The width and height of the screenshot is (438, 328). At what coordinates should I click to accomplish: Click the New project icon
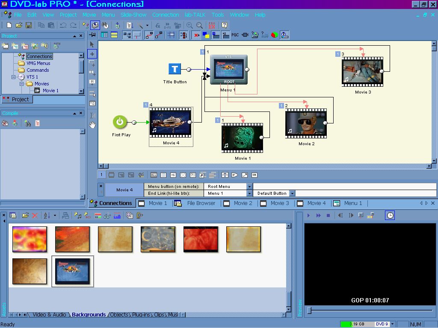coord(9,25)
